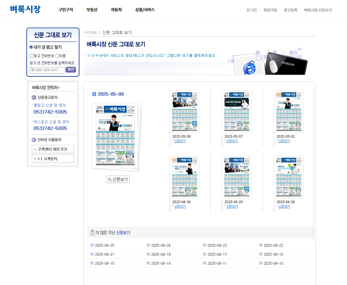Click arrow icon beside 2025-04-22
This screenshot has width=347, height=285.
tap(261, 245)
